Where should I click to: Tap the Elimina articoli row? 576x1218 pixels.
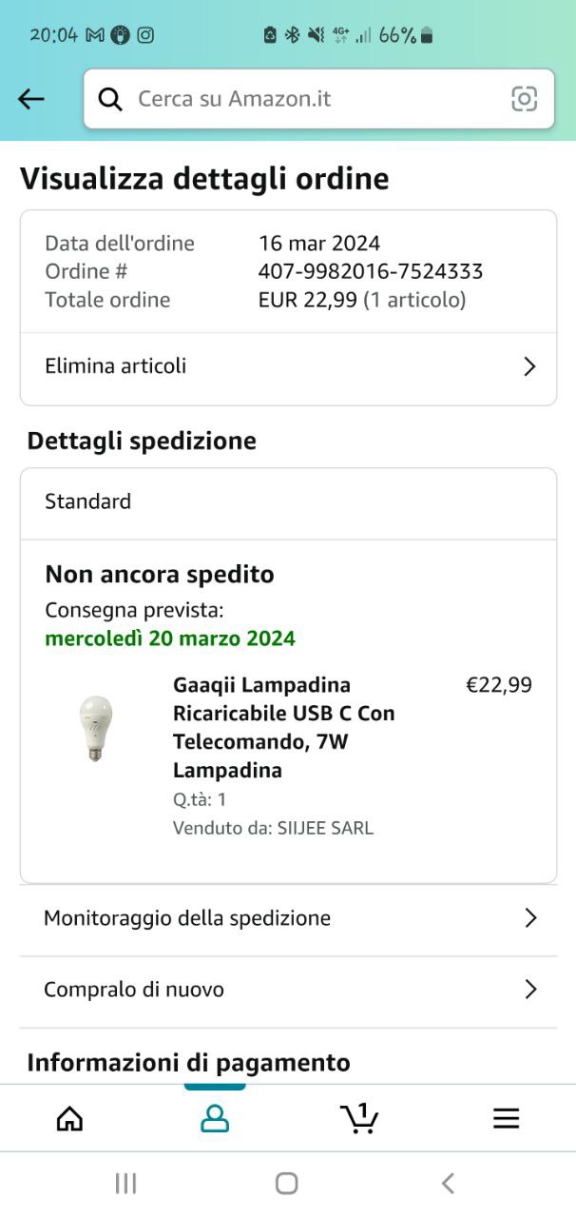pyautogui.click(x=116, y=366)
